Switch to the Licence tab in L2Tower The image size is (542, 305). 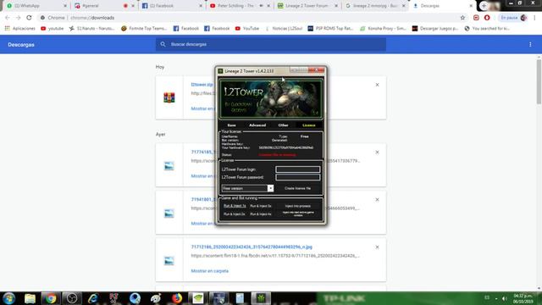(x=308, y=125)
